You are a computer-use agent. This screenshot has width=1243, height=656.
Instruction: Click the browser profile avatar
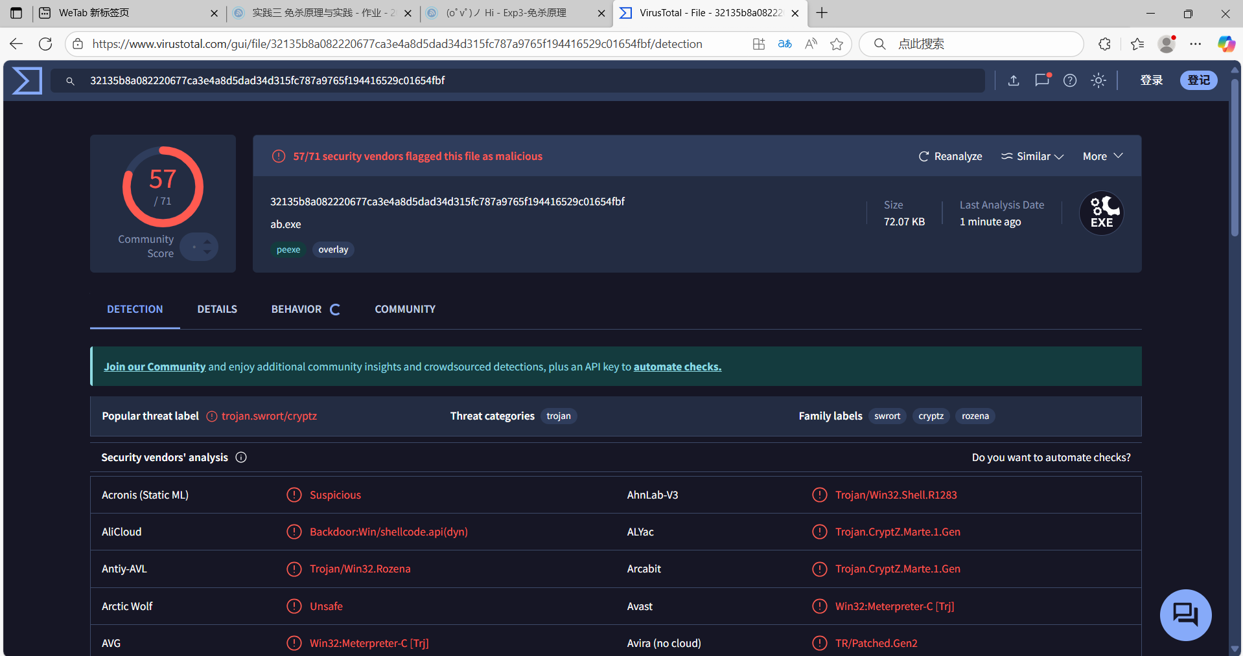[1167, 44]
